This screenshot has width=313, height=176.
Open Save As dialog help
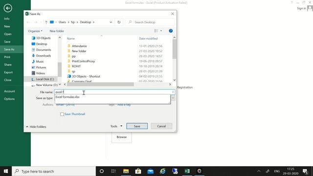(x=171, y=31)
